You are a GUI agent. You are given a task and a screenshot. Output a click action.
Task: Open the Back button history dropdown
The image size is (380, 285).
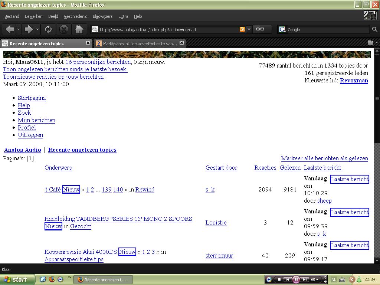point(18,29)
